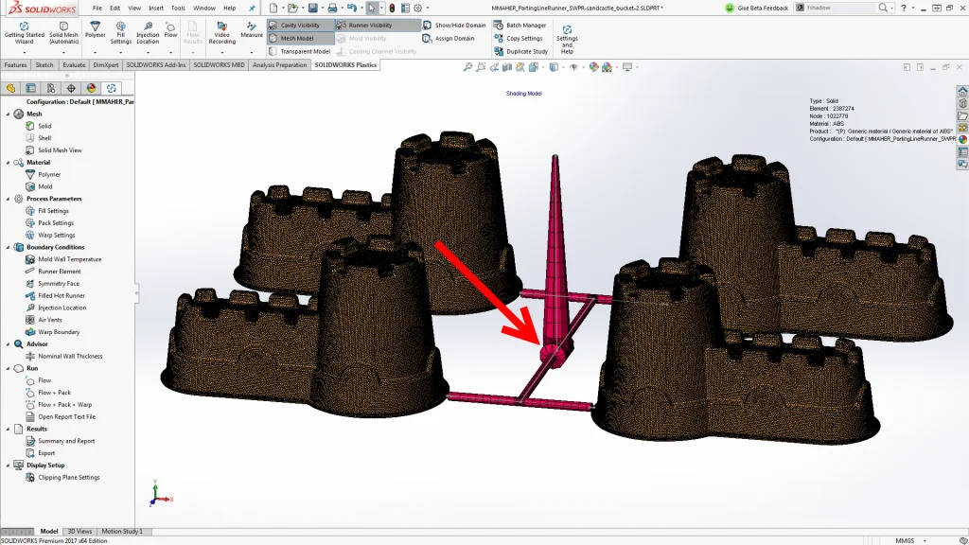Enable the Transparent Model display
969x545 pixels.
tap(305, 51)
